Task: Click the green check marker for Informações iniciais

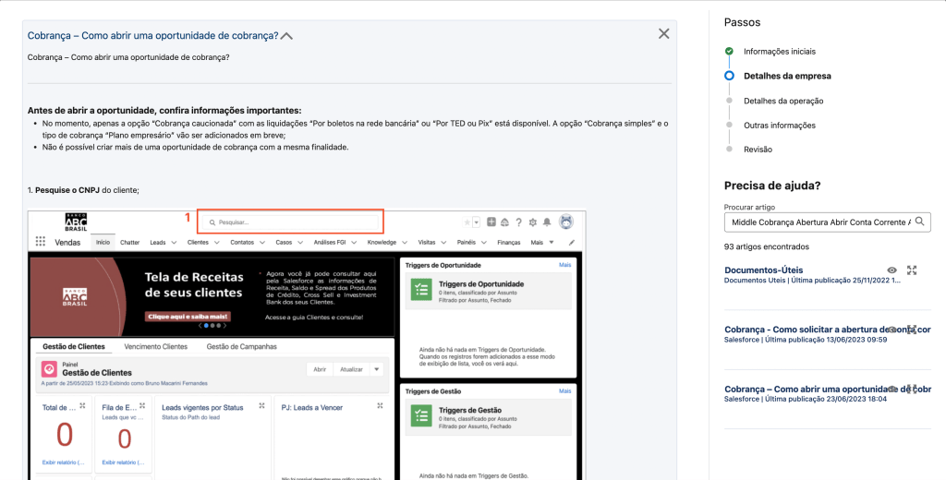Action: (729, 52)
